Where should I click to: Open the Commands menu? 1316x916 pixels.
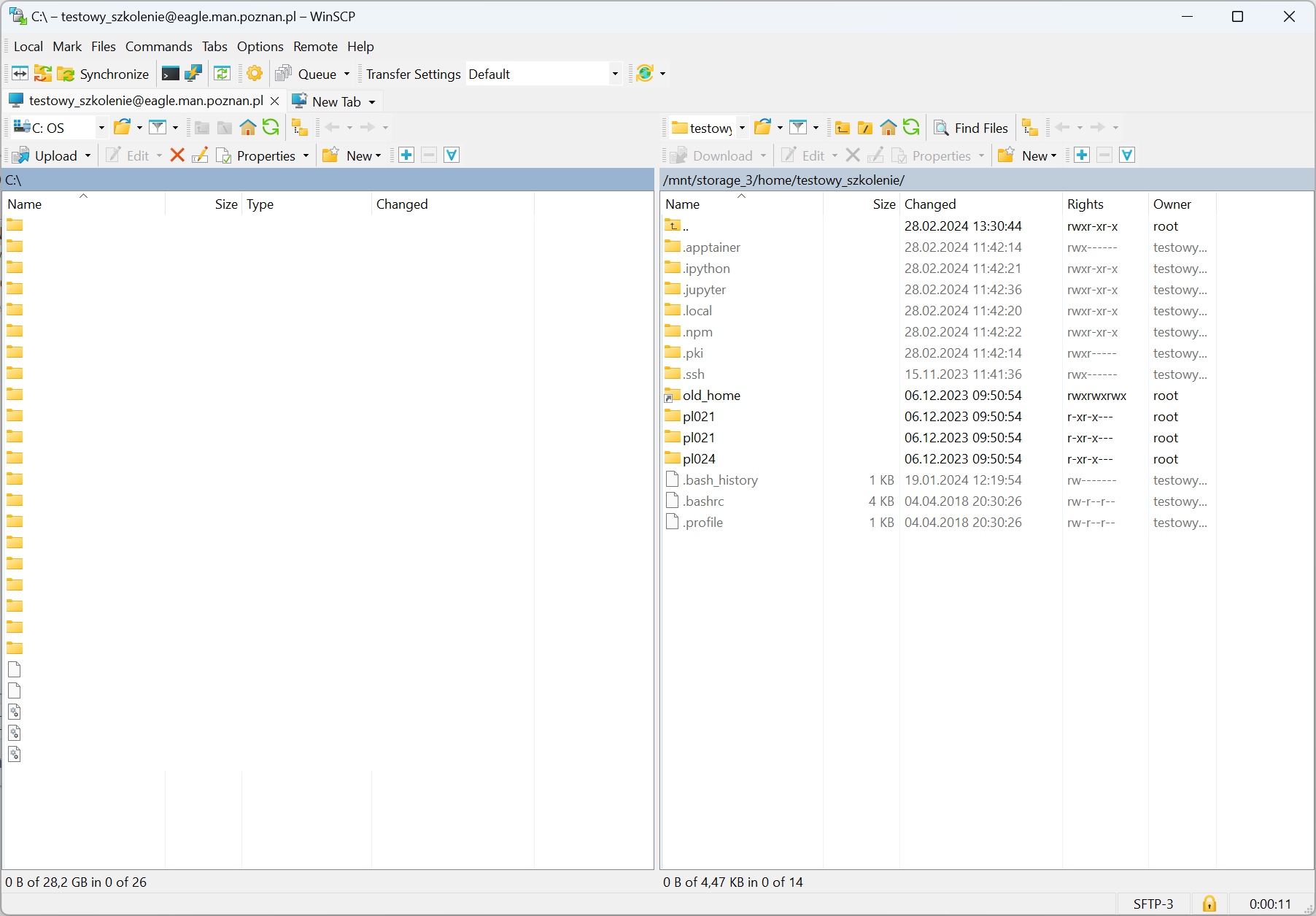coord(158,47)
